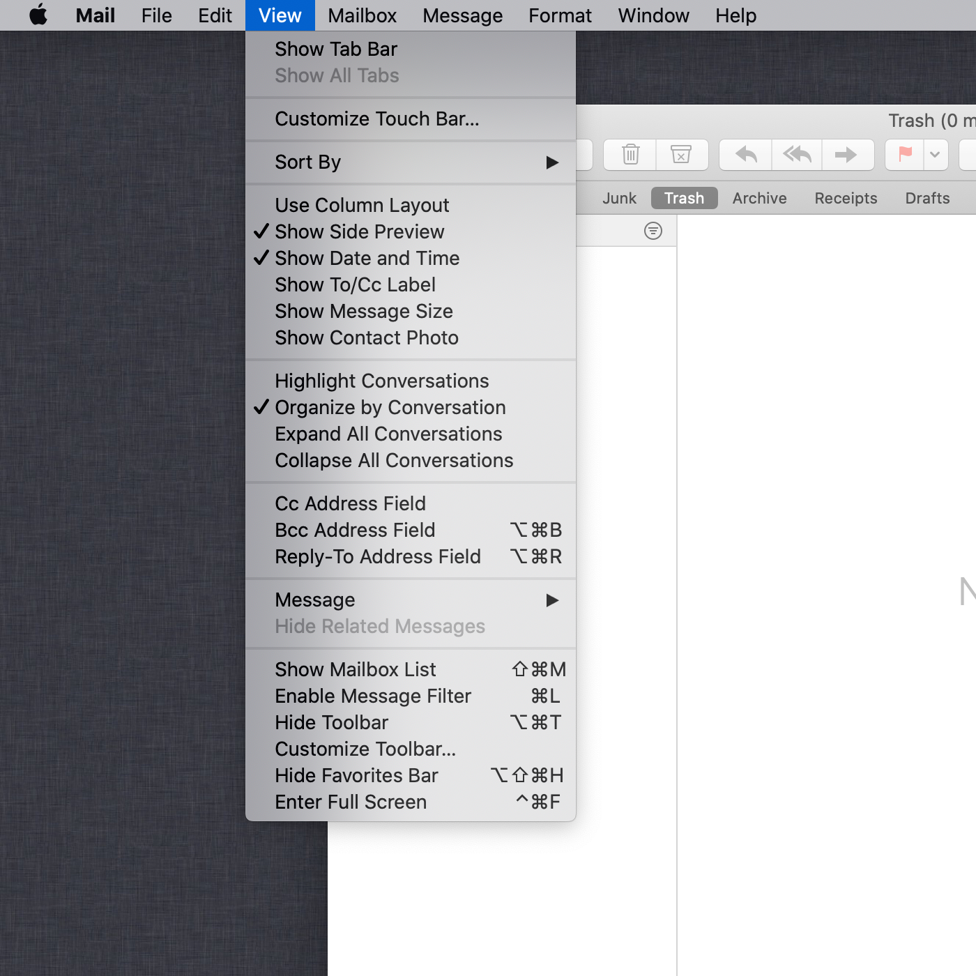
Task: Click the Delete trash icon in toolbar
Action: click(630, 154)
